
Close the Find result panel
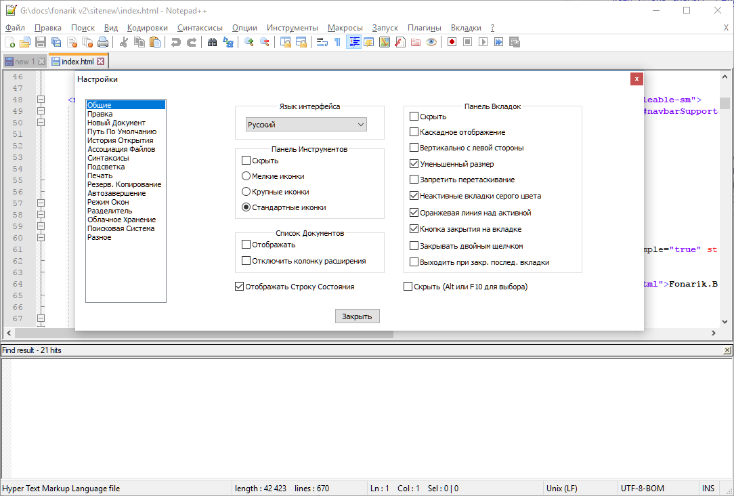click(727, 350)
